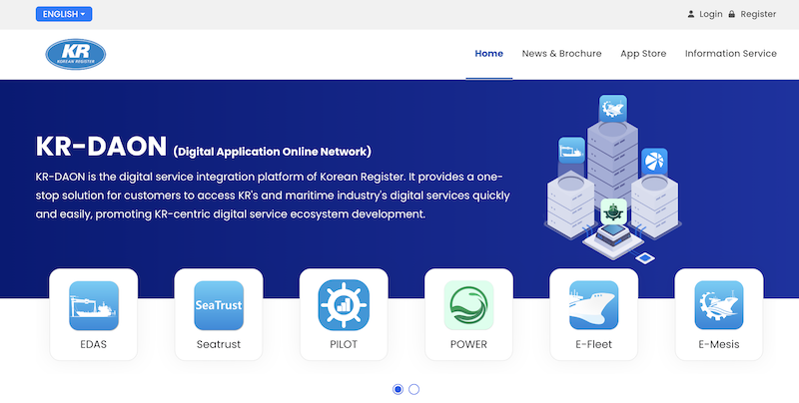This screenshot has height=403, width=799.
Task: Open the E-Fleet ship icon
Action: 593,305
